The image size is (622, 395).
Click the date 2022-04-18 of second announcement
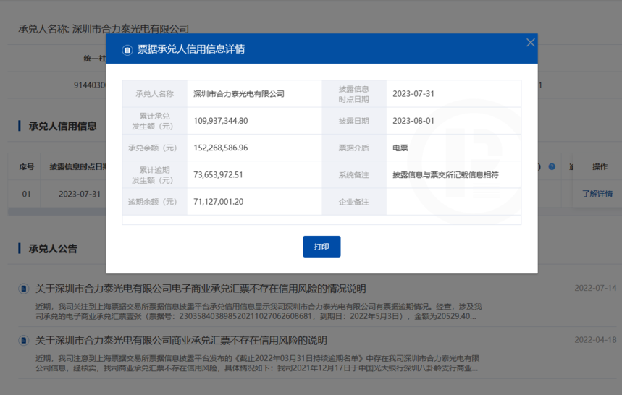tap(595, 340)
